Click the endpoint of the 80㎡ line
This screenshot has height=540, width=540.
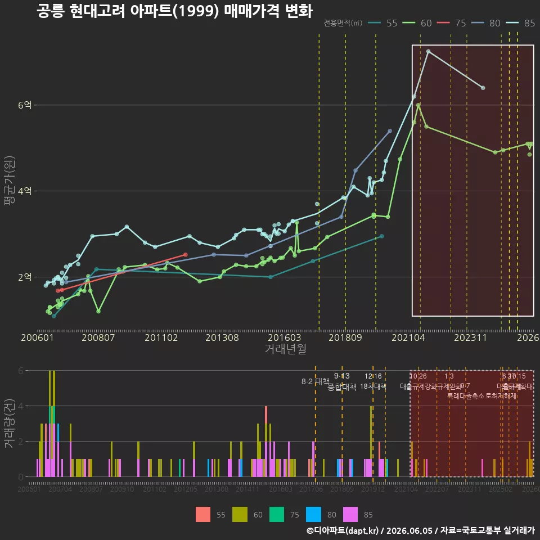390,131
